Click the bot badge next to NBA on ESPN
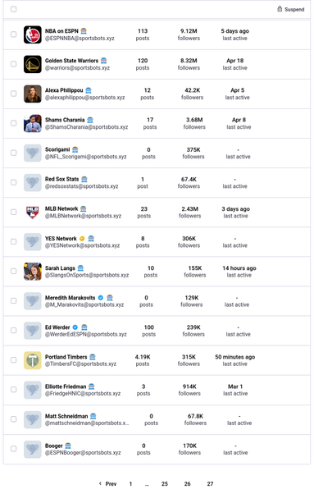The height and width of the screenshot is (494, 314). 84,31
